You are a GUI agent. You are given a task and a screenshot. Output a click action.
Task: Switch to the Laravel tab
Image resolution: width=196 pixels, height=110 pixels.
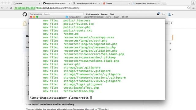(27, 3)
